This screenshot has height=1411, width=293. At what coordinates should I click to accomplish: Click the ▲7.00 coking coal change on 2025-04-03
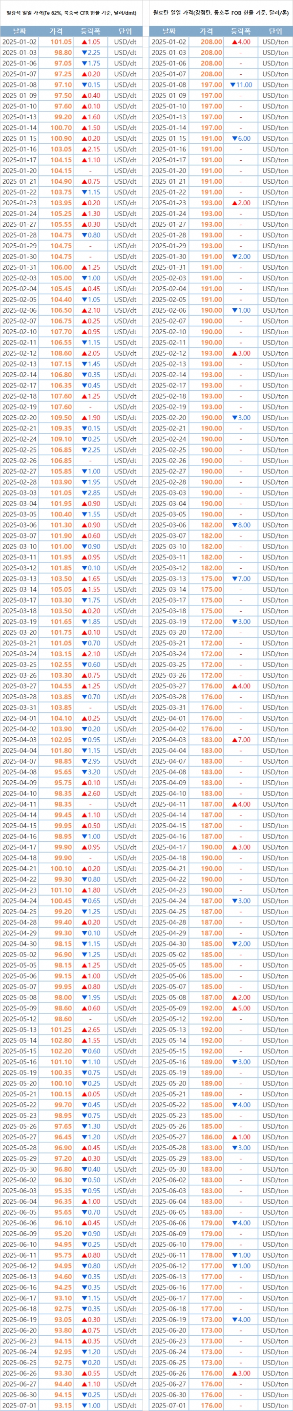click(x=240, y=740)
